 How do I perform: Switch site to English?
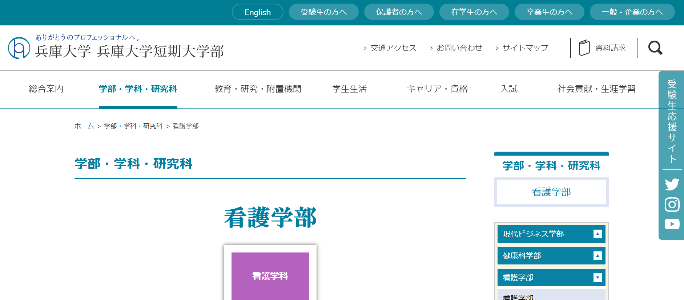tap(258, 12)
